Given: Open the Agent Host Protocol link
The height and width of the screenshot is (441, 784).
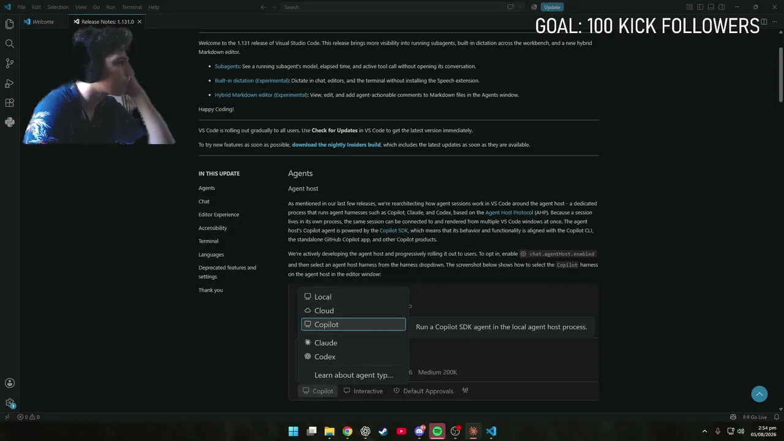Looking at the screenshot, I should (509, 213).
